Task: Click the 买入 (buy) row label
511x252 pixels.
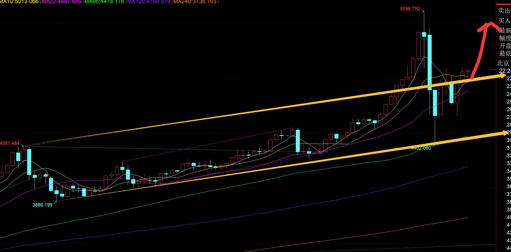Action: point(504,20)
